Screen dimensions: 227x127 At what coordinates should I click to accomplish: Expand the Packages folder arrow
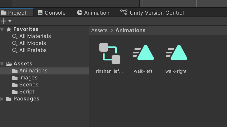click(2, 99)
